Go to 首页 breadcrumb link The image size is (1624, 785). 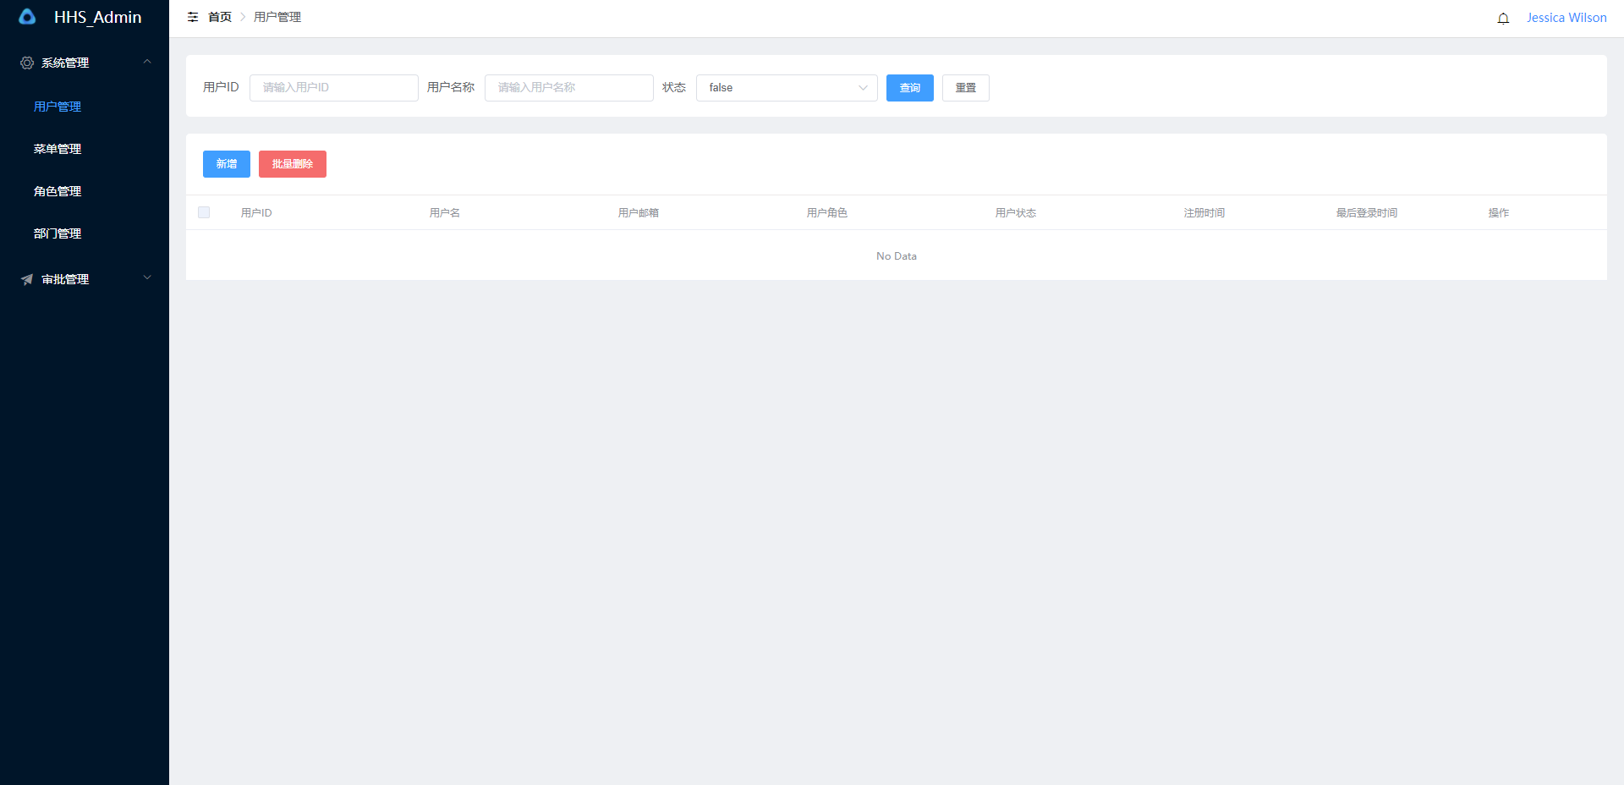220,17
